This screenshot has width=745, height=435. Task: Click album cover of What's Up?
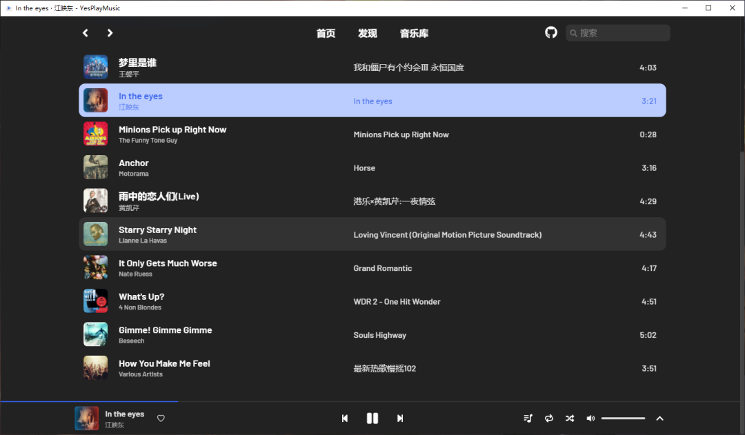point(95,301)
